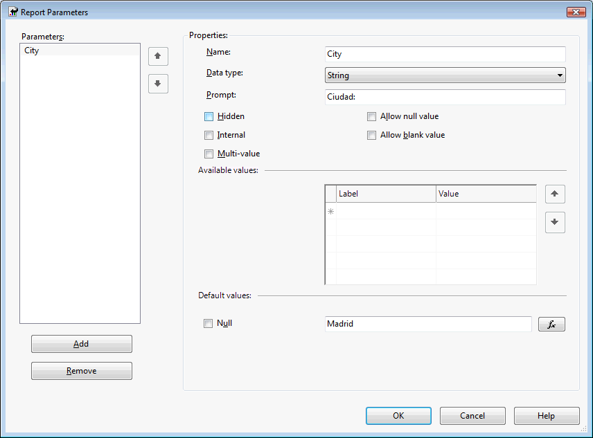This screenshot has width=593, height=438.
Task: Click the Report Parameters title bar icon
Action: click(12, 12)
